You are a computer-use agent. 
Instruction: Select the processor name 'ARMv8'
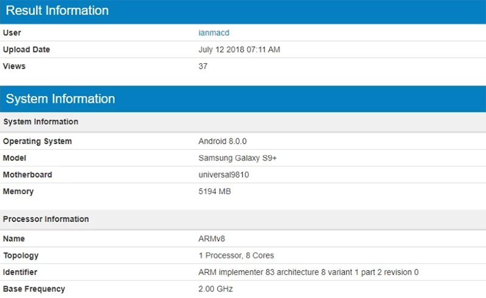pyautogui.click(x=211, y=239)
